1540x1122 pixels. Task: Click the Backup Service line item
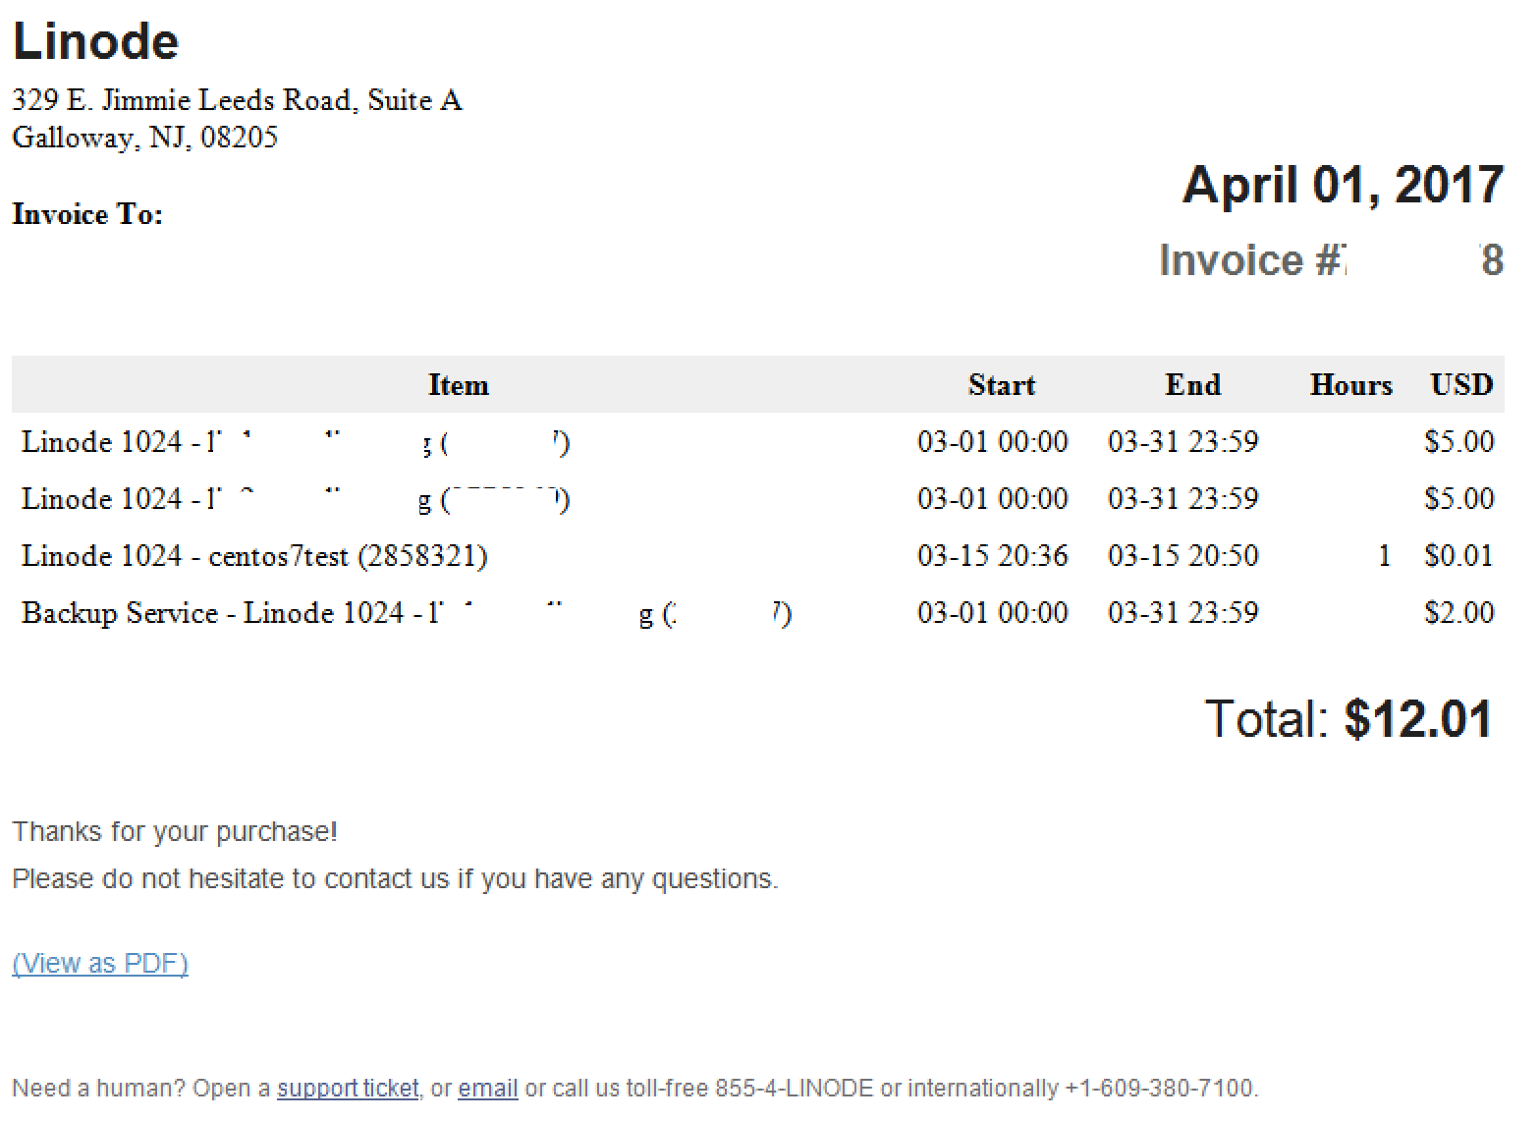point(407,613)
